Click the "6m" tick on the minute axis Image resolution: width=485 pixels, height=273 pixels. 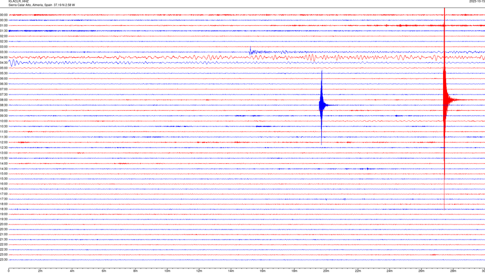click(x=104, y=271)
